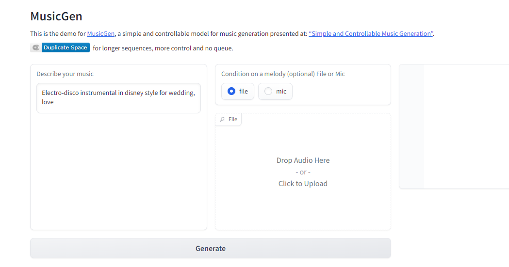The image size is (509, 267).
Task: Click the '- or -' separator in upload area
Action: pos(303,172)
